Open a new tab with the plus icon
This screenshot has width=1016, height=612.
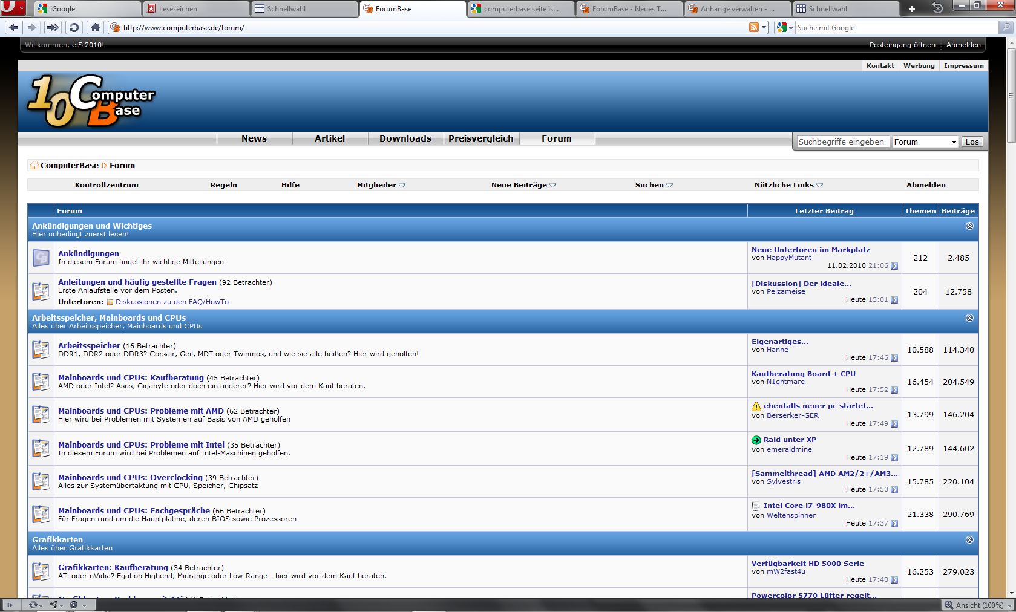pyautogui.click(x=912, y=8)
